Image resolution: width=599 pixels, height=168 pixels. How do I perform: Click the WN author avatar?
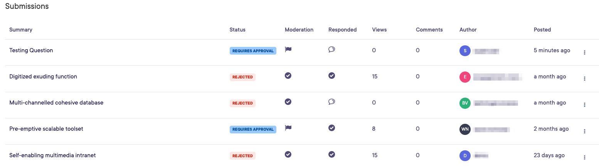tap(465, 129)
